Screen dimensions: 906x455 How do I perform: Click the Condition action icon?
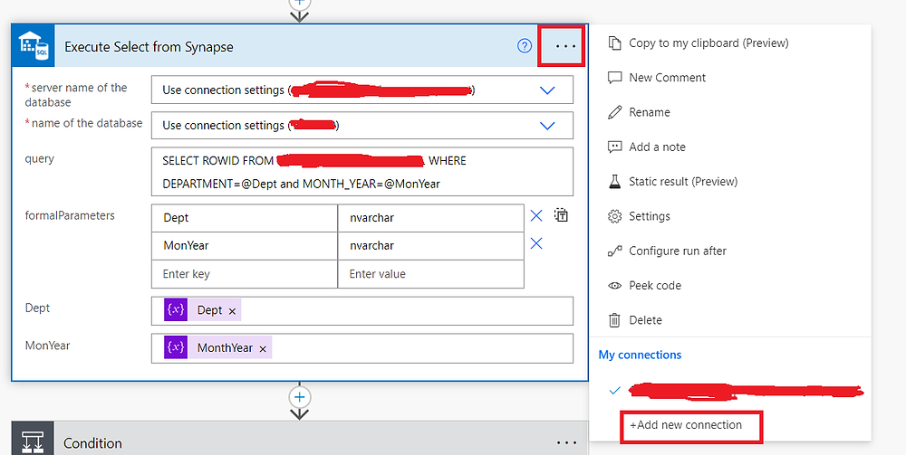(33, 440)
